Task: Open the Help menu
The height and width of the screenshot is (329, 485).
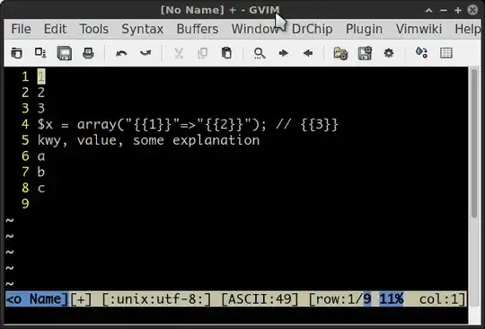Action: point(468,29)
